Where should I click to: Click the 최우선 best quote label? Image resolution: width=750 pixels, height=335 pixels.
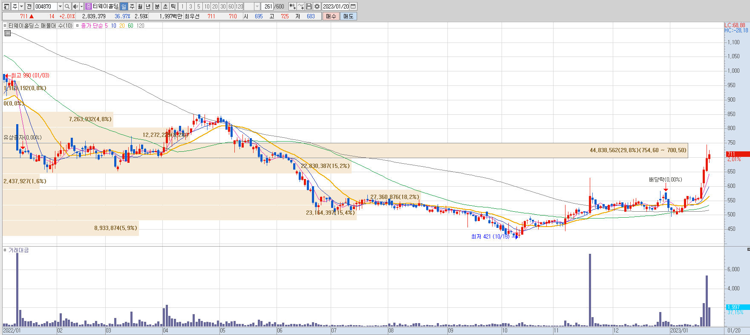point(191,16)
